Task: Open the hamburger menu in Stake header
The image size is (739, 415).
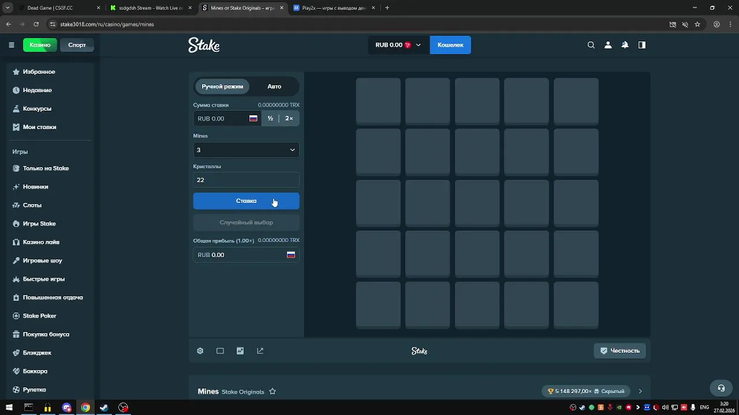Action: pyautogui.click(x=12, y=45)
